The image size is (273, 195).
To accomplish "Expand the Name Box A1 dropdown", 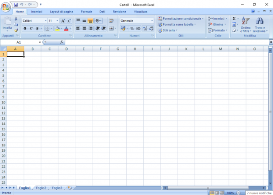I will (40, 42).
